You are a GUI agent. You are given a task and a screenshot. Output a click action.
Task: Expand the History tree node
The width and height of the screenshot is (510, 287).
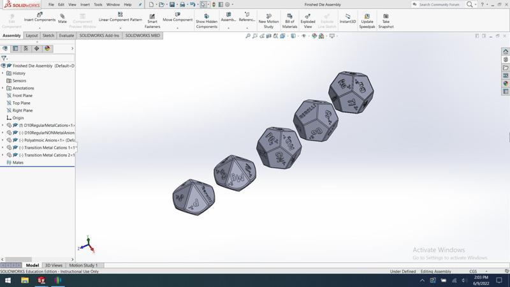coord(3,73)
